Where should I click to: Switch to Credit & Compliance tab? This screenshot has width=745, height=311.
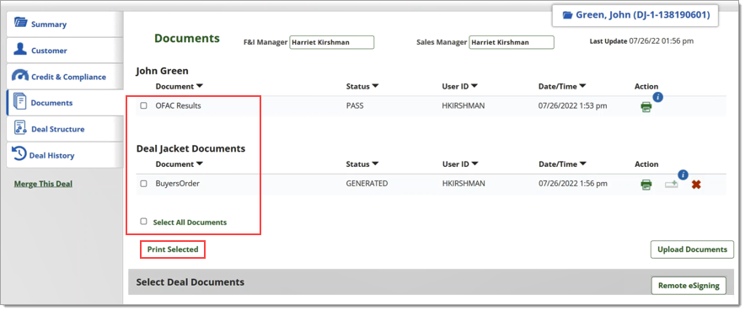tap(65, 77)
